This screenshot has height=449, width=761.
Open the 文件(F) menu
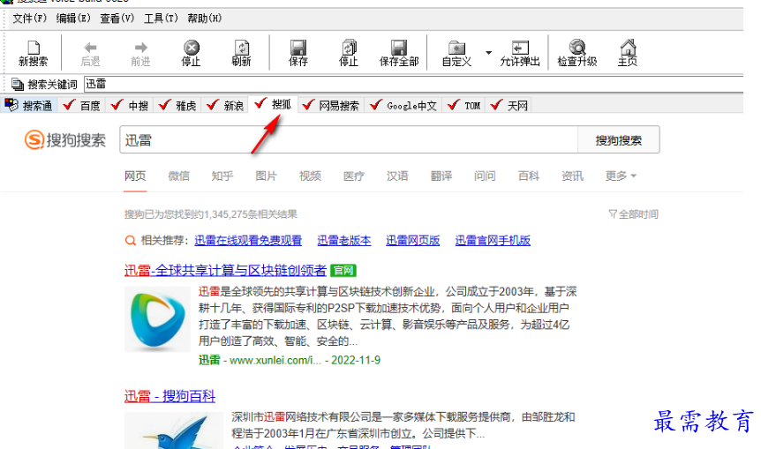[30, 19]
